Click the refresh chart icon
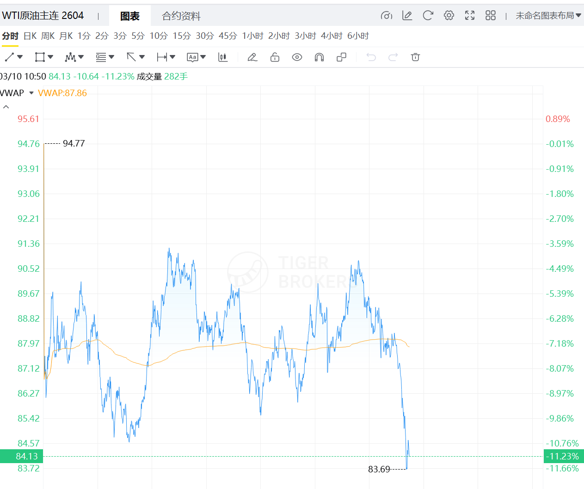This screenshot has width=584, height=489. (428, 16)
